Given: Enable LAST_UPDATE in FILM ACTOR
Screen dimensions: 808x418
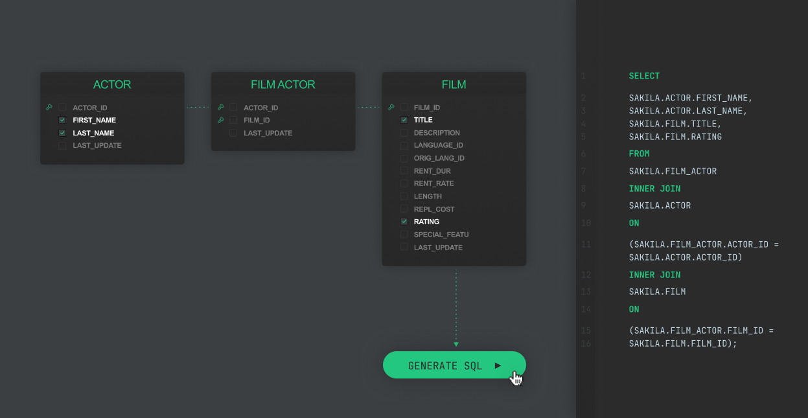Looking at the screenshot, I should tap(233, 133).
